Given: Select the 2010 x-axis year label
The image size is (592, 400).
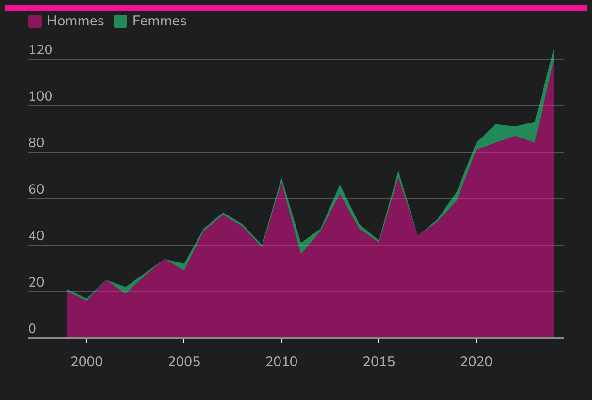Looking at the screenshot, I should [x=281, y=362].
